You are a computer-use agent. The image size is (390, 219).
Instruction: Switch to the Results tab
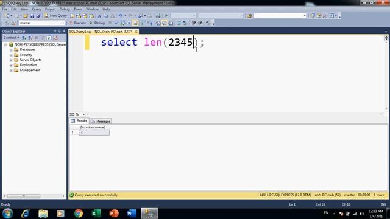[x=79, y=121]
